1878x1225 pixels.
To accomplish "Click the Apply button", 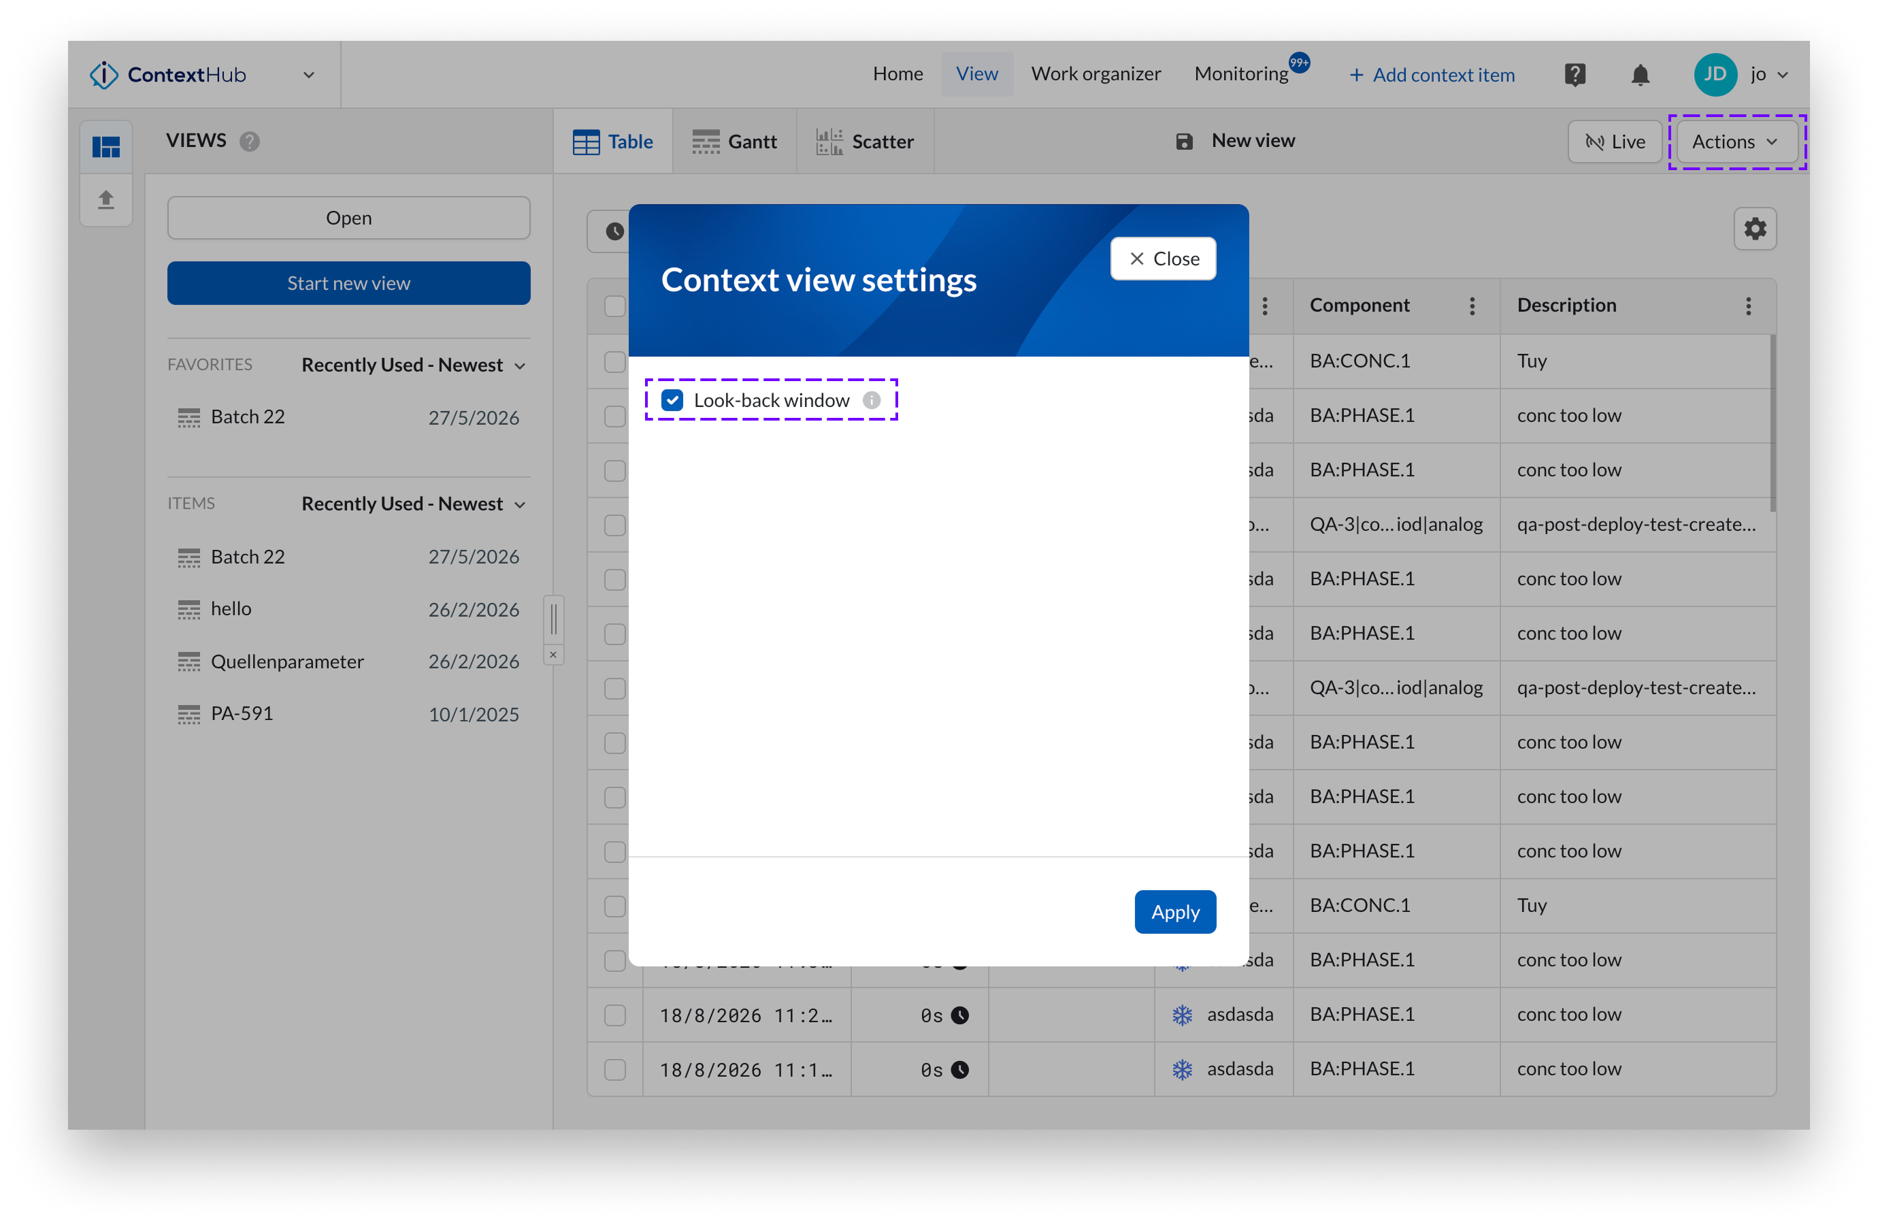I will [1175, 912].
